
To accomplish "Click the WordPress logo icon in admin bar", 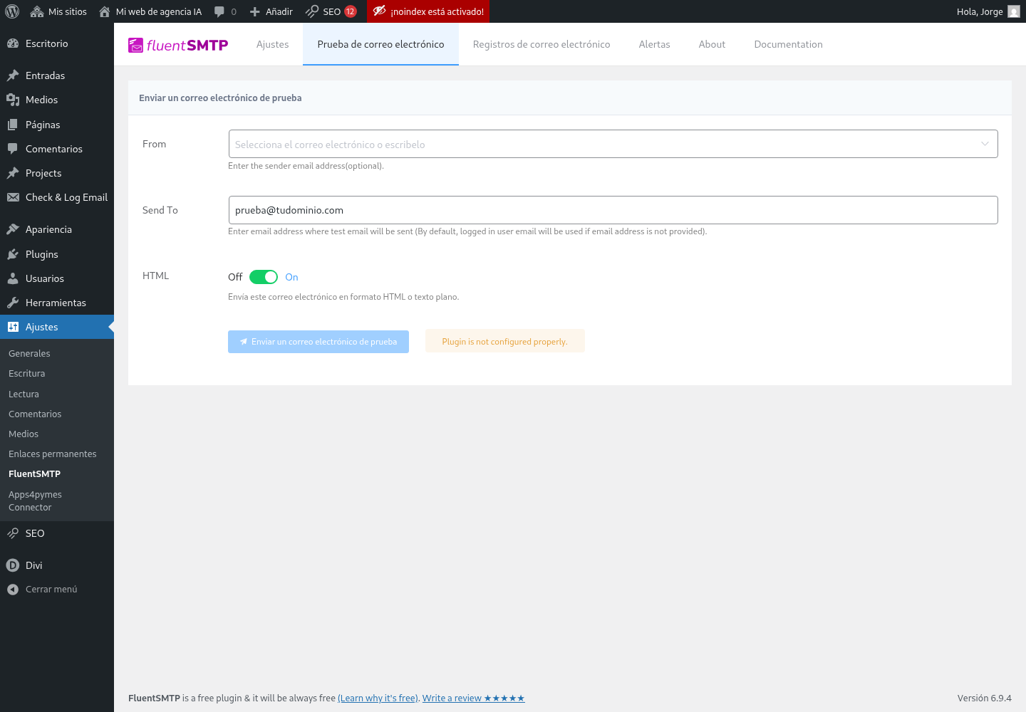I will 12,11.
